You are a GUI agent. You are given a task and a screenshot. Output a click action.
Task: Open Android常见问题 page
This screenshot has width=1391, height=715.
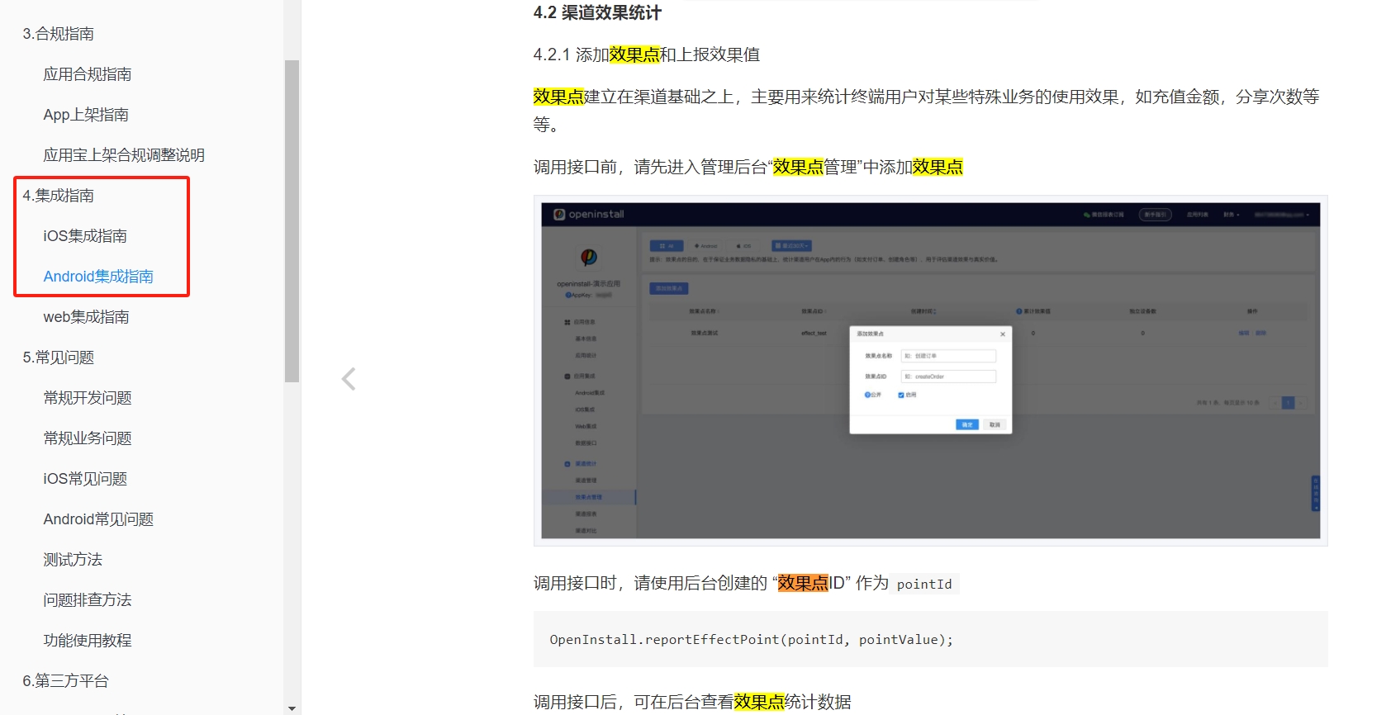[98, 519]
